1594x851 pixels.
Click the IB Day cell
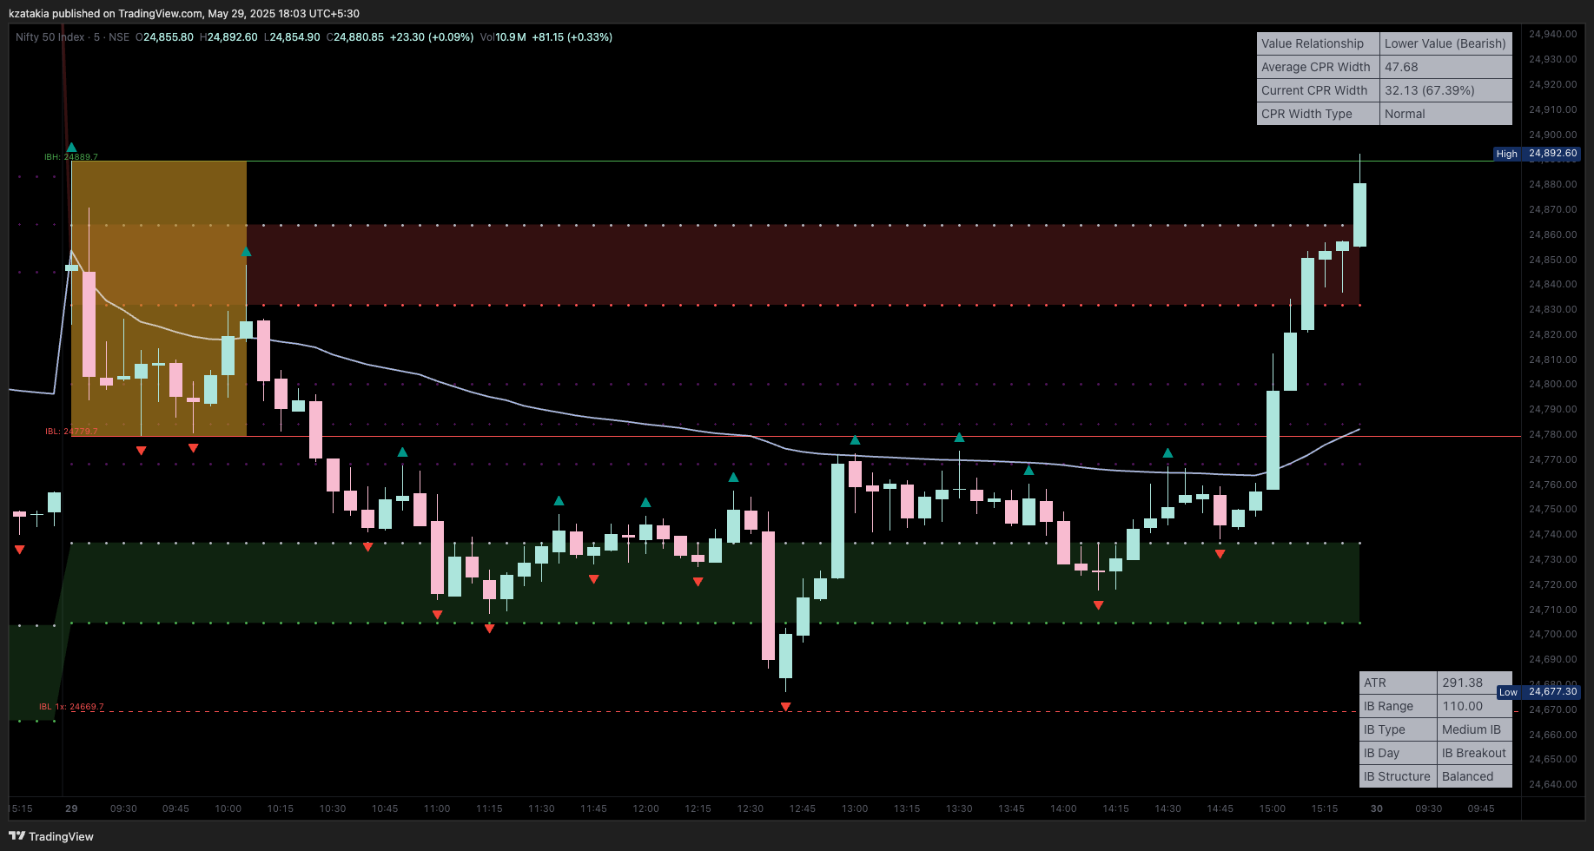1399,753
